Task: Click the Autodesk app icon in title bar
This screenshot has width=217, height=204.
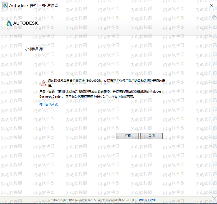Action: 5,5
